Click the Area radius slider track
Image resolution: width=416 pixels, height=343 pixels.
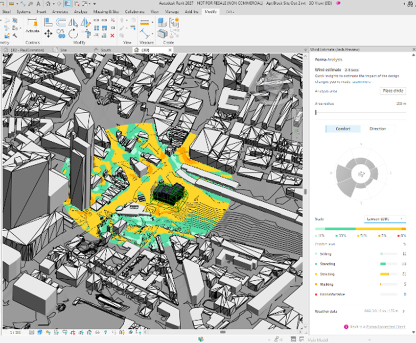[360, 112]
